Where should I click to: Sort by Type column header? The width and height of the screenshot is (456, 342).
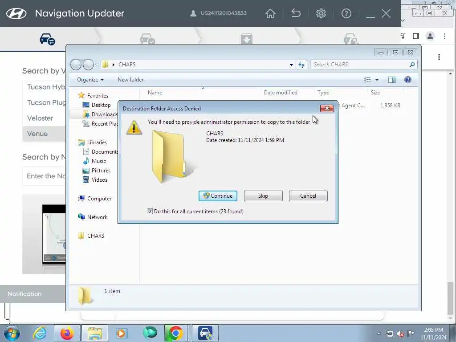pos(323,93)
